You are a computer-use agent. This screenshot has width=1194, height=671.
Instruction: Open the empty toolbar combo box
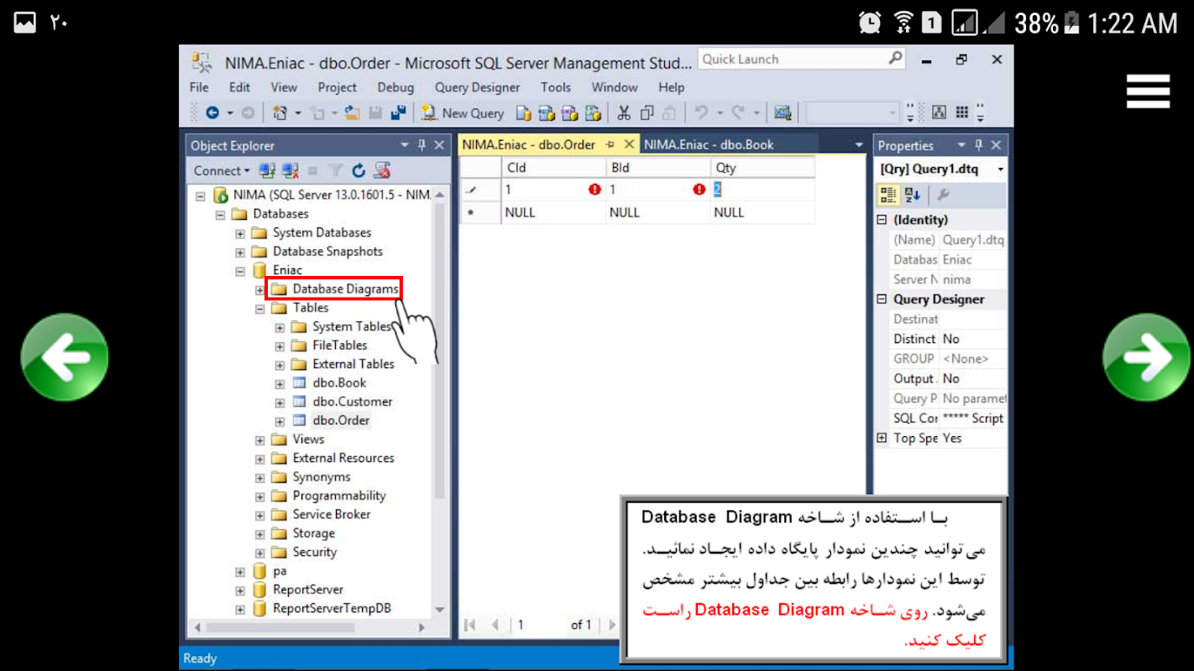852,112
